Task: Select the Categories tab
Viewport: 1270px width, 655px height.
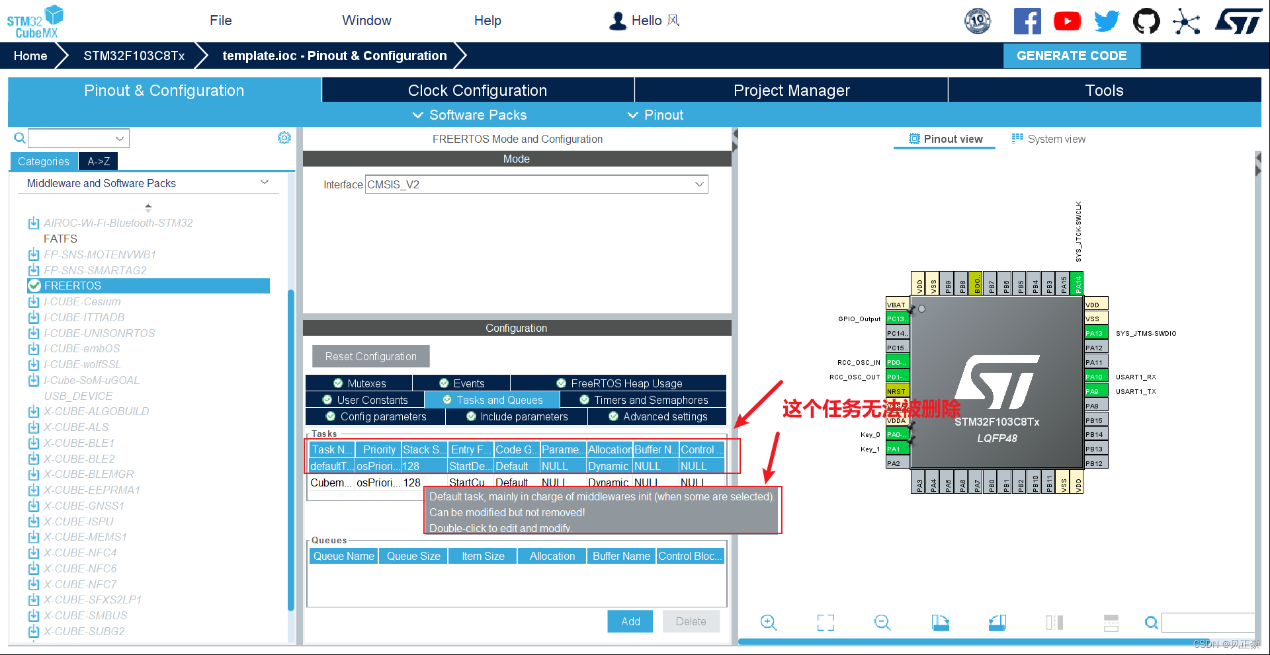Action: coord(44,161)
